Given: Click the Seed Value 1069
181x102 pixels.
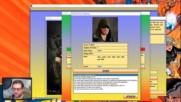Looking at the screenshot, I should coord(99,51).
